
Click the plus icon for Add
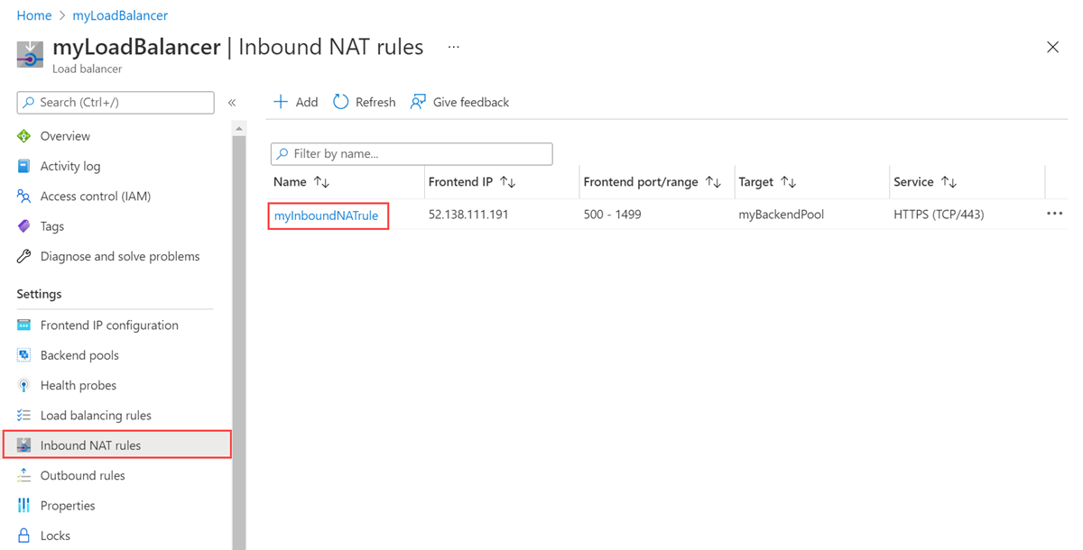[281, 102]
